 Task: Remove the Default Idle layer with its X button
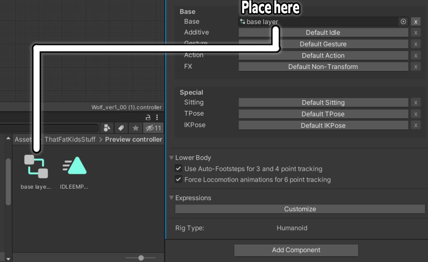click(415, 32)
